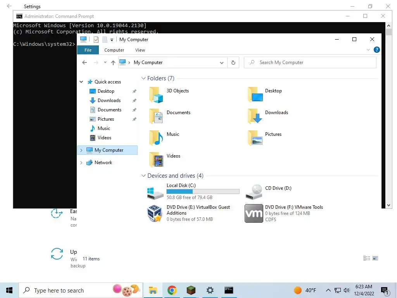Open the Pictures folder in Folders section
397x298 pixels.
coord(255,139)
